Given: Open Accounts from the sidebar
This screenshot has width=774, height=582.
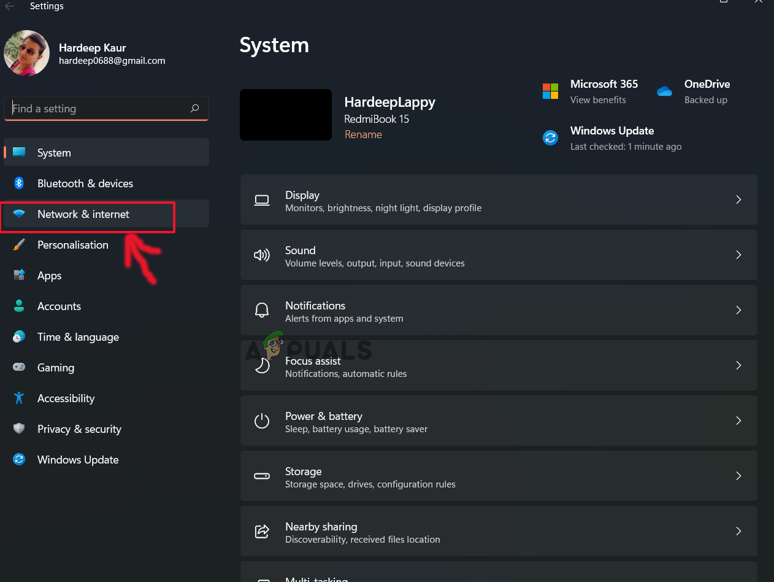Looking at the screenshot, I should click(59, 306).
